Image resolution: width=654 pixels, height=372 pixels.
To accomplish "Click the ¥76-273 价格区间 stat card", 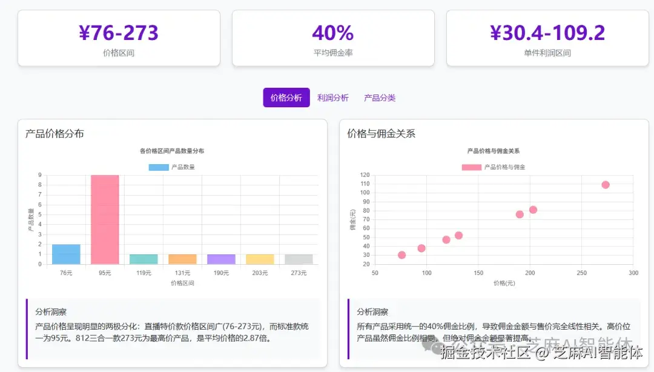I will click(x=118, y=36).
